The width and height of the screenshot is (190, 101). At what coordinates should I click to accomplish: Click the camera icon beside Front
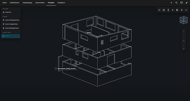click(4, 36)
